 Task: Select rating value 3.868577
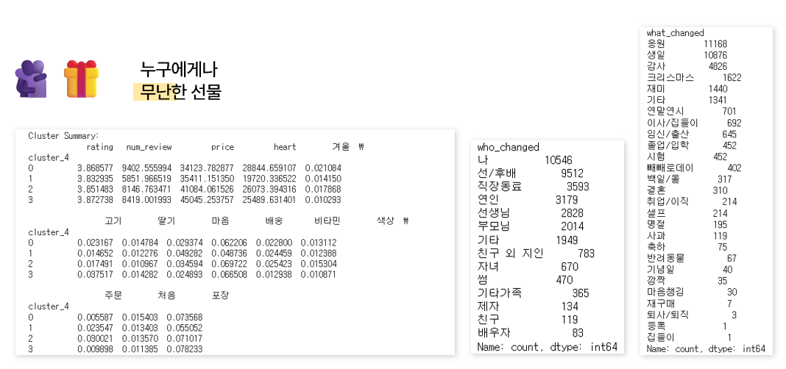coord(95,168)
